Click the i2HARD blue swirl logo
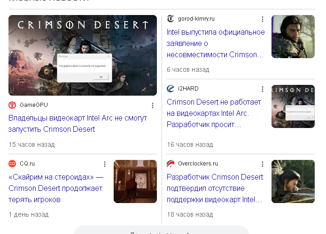This screenshot has width=326, height=234. pos(171,89)
